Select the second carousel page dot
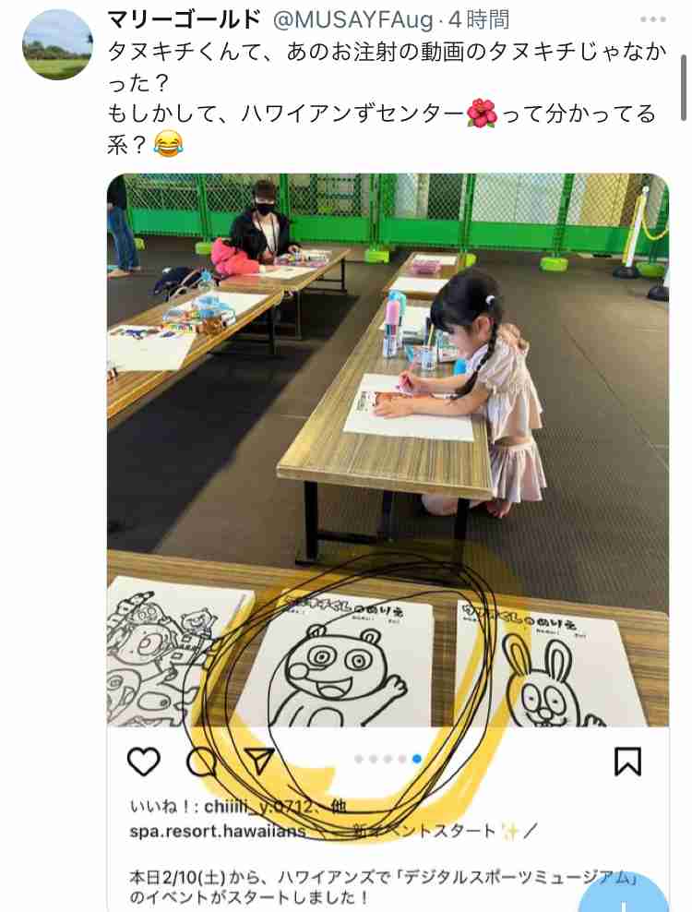This screenshot has width=692, height=912. (x=374, y=759)
